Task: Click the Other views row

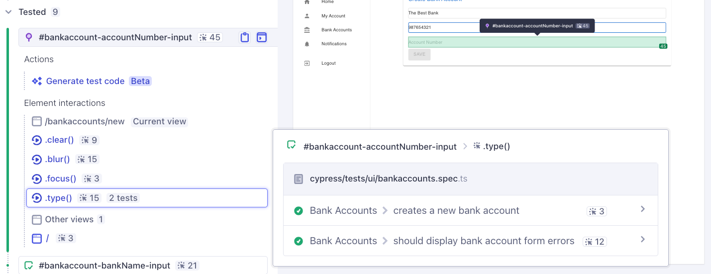Action: pyautogui.click(x=68, y=219)
